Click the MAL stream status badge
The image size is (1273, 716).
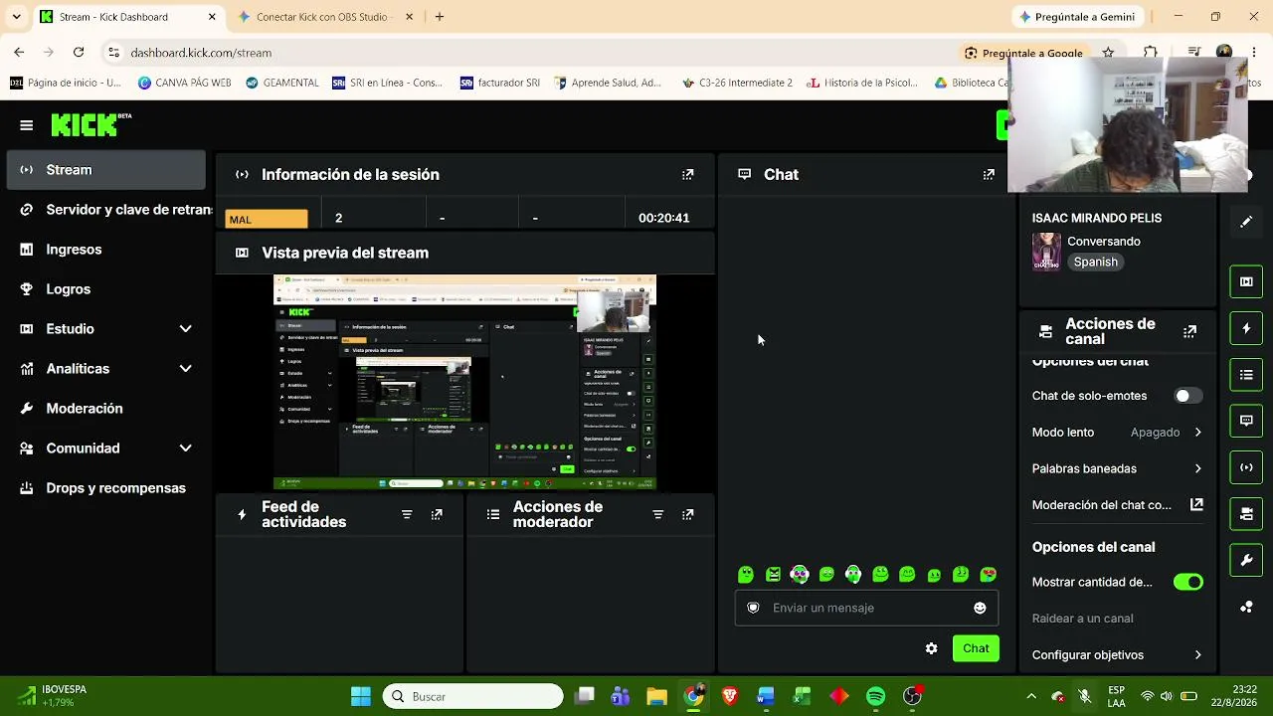(x=267, y=219)
